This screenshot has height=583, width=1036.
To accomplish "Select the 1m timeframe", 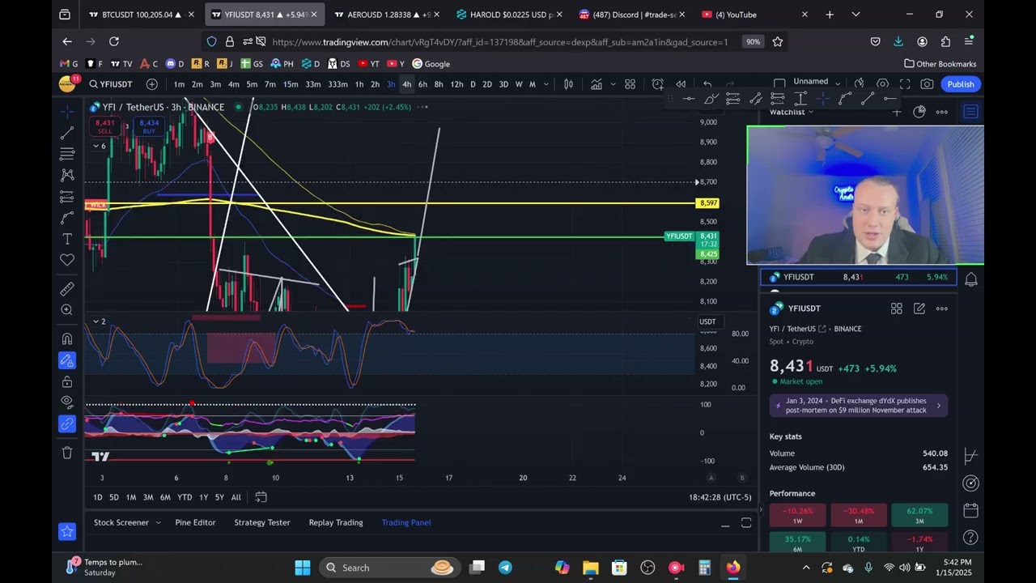I will tap(179, 84).
